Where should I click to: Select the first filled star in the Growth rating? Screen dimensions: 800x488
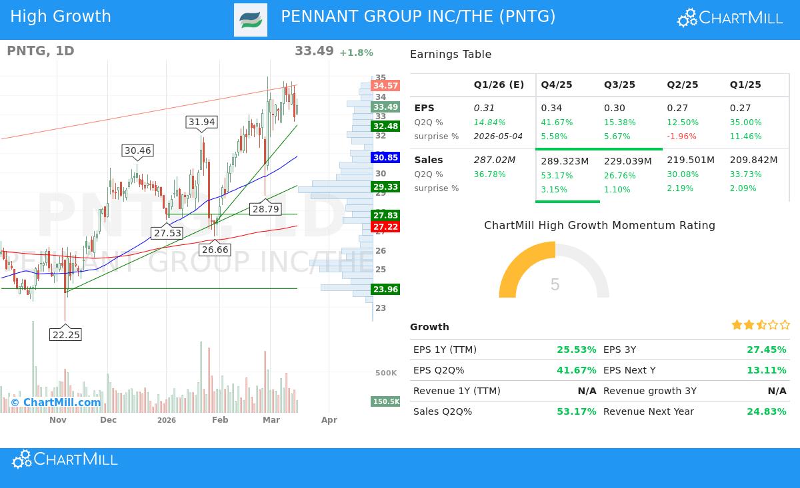(737, 325)
